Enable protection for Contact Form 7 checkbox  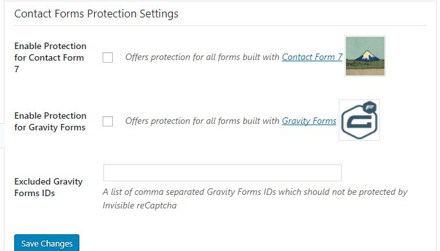[108, 57]
